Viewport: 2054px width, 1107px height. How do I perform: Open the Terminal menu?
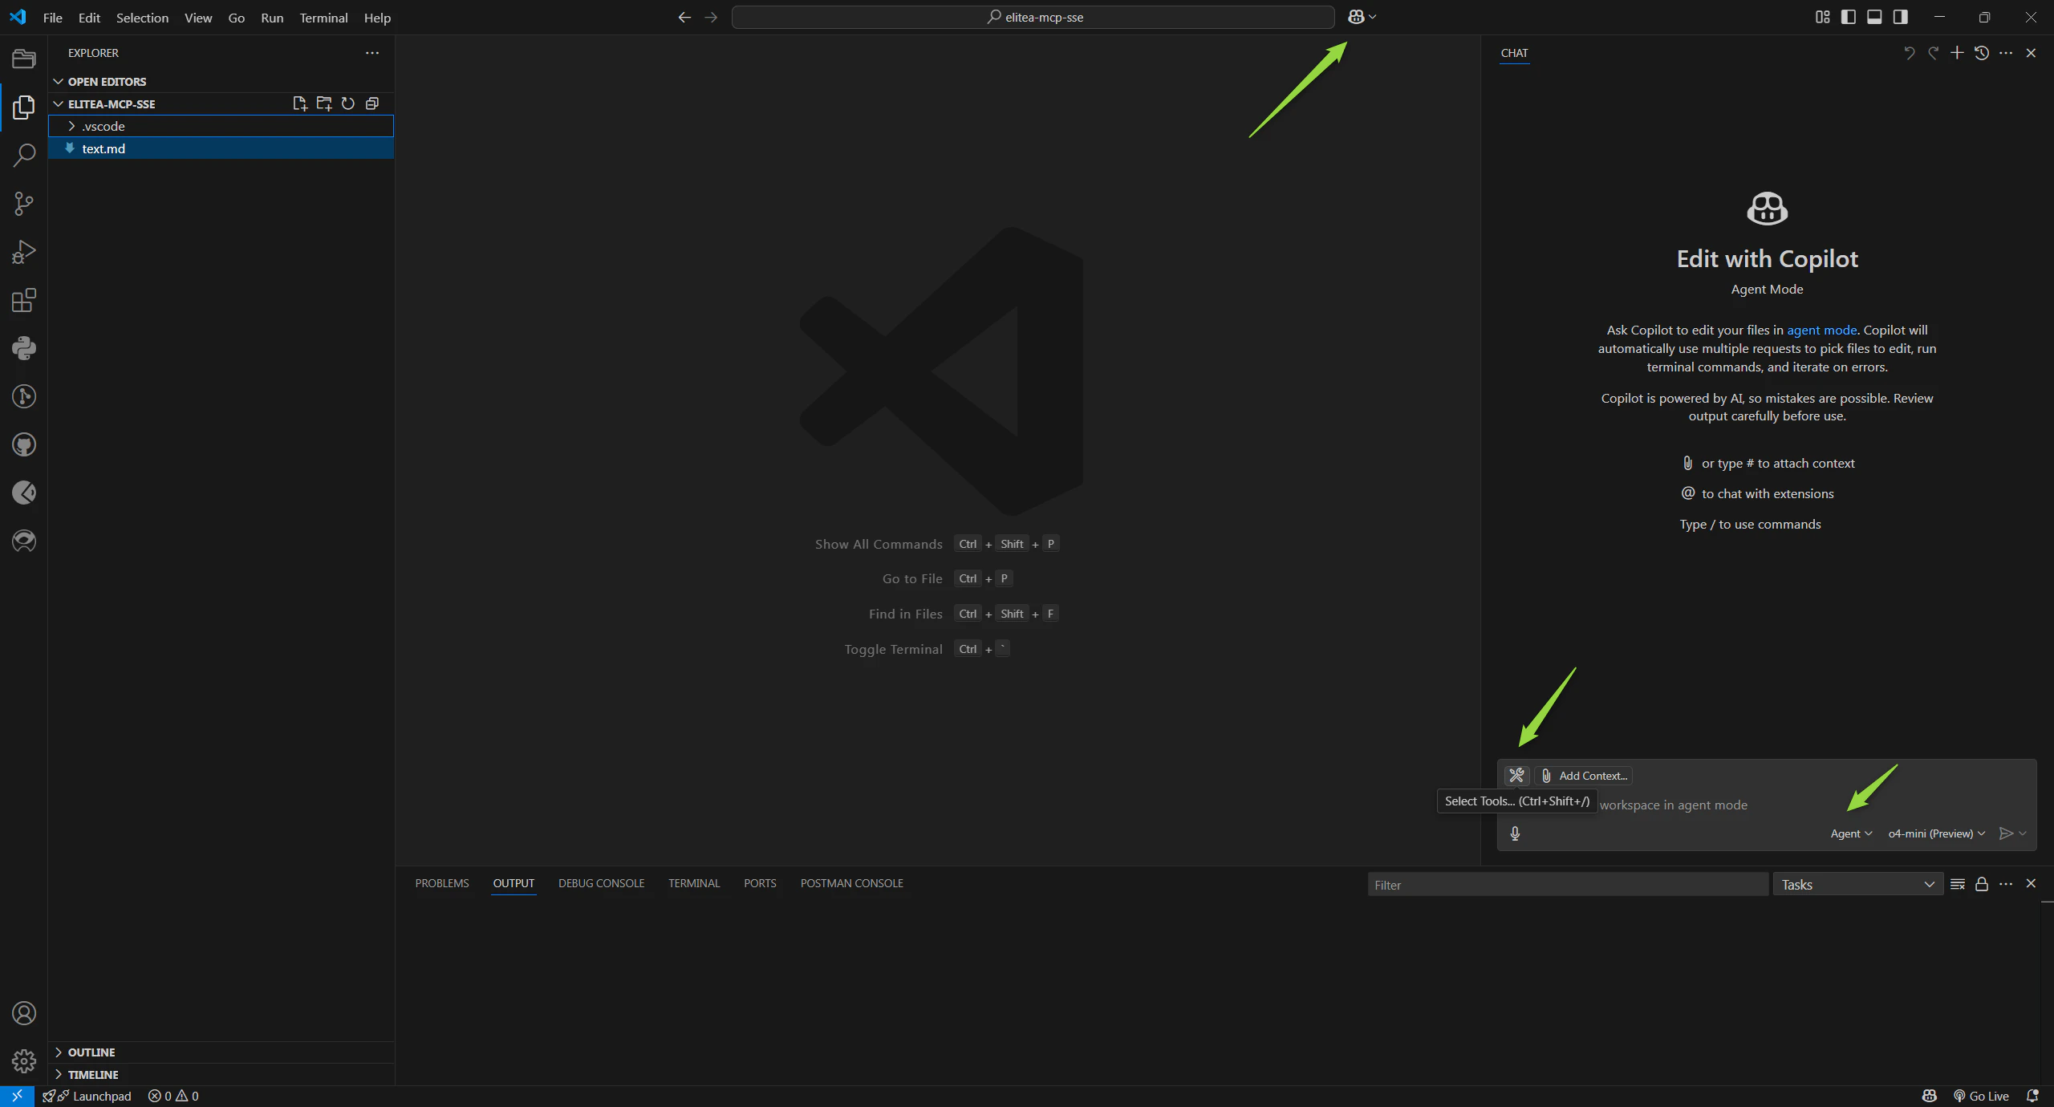(x=323, y=18)
